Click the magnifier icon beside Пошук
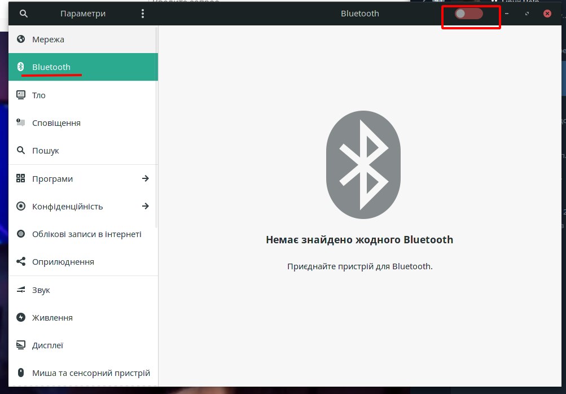The height and width of the screenshot is (394, 566). [21, 150]
